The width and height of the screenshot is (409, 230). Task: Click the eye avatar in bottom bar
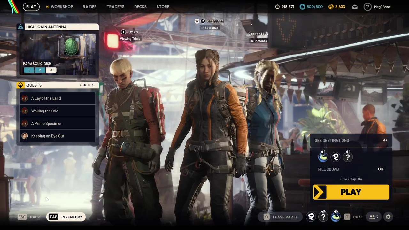[336, 217]
